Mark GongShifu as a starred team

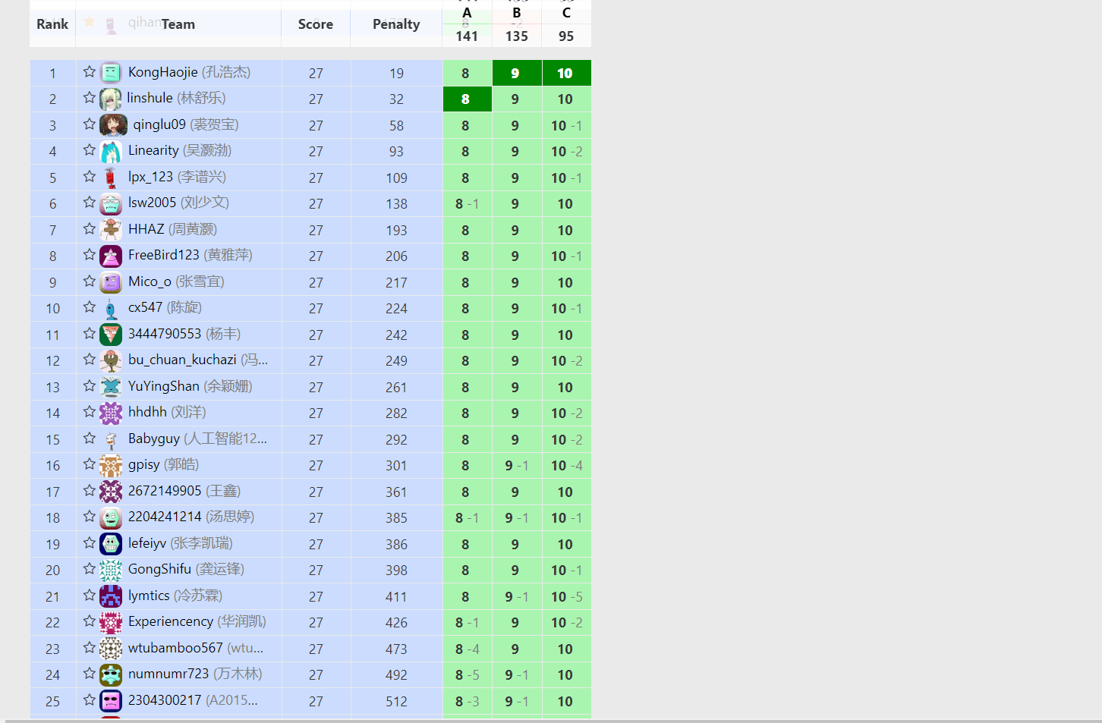coord(90,568)
